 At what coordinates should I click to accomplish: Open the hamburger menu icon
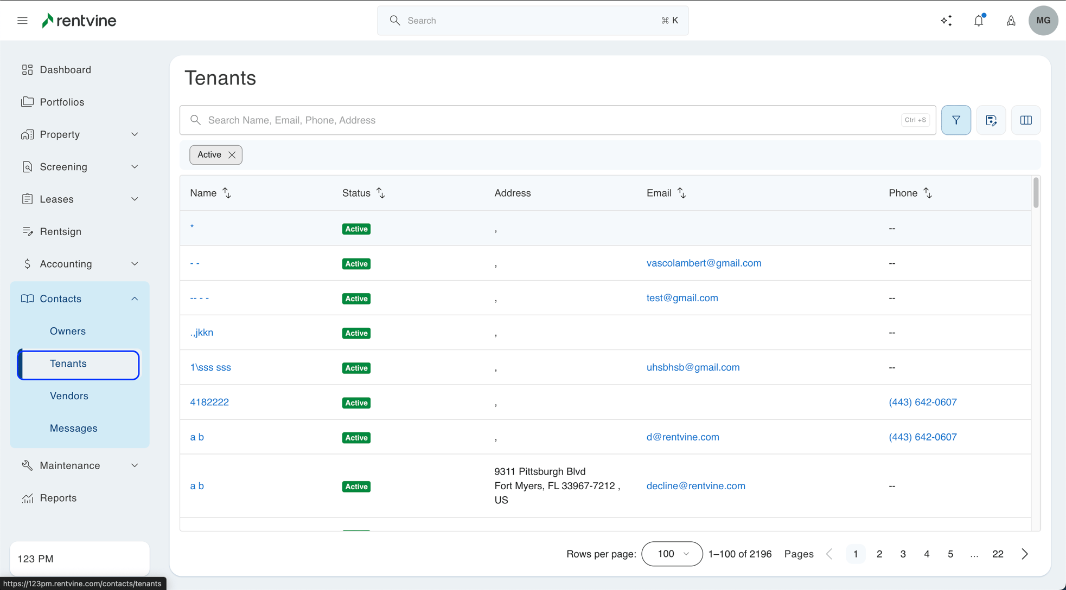coord(22,20)
